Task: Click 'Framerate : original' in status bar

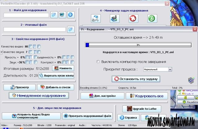Action: click(65, 125)
